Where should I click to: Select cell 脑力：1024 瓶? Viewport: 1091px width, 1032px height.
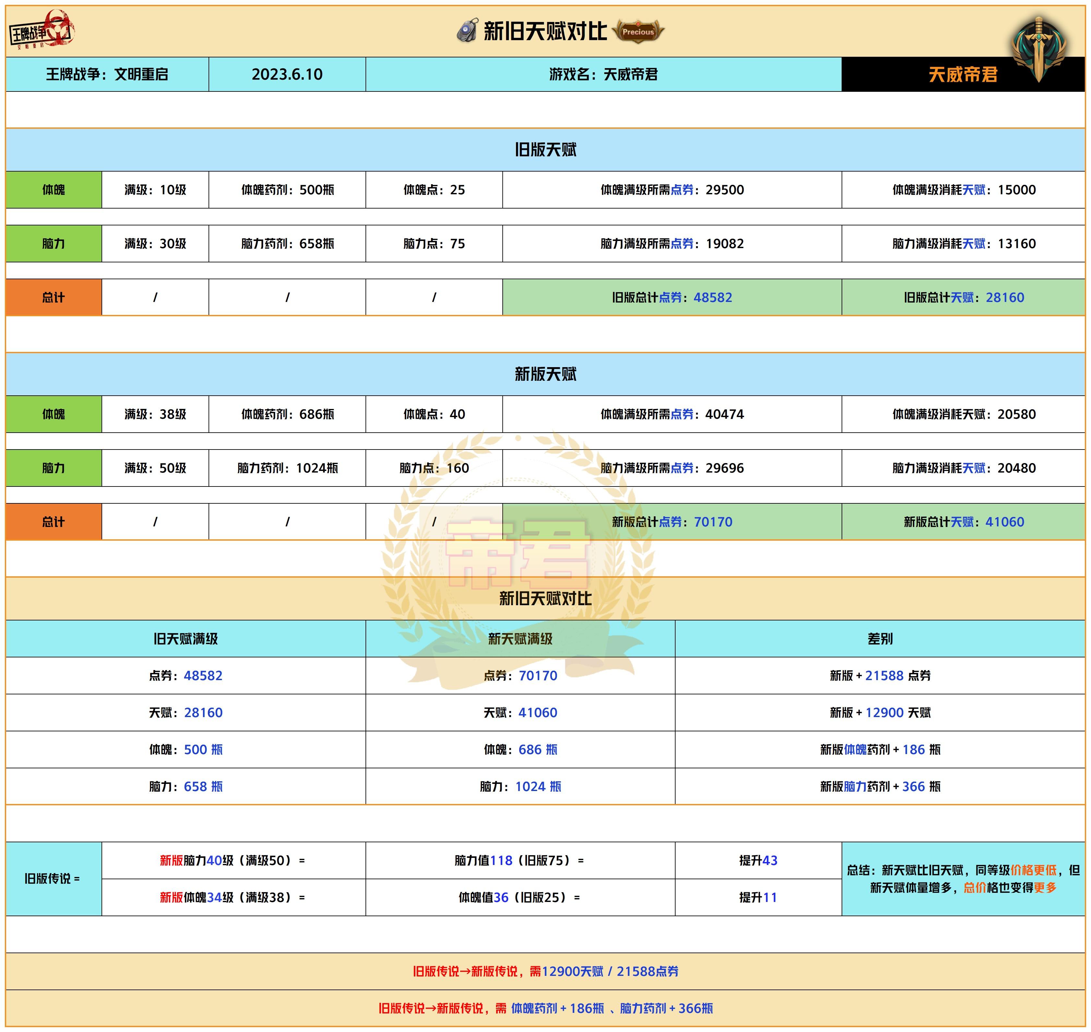tap(520, 787)
